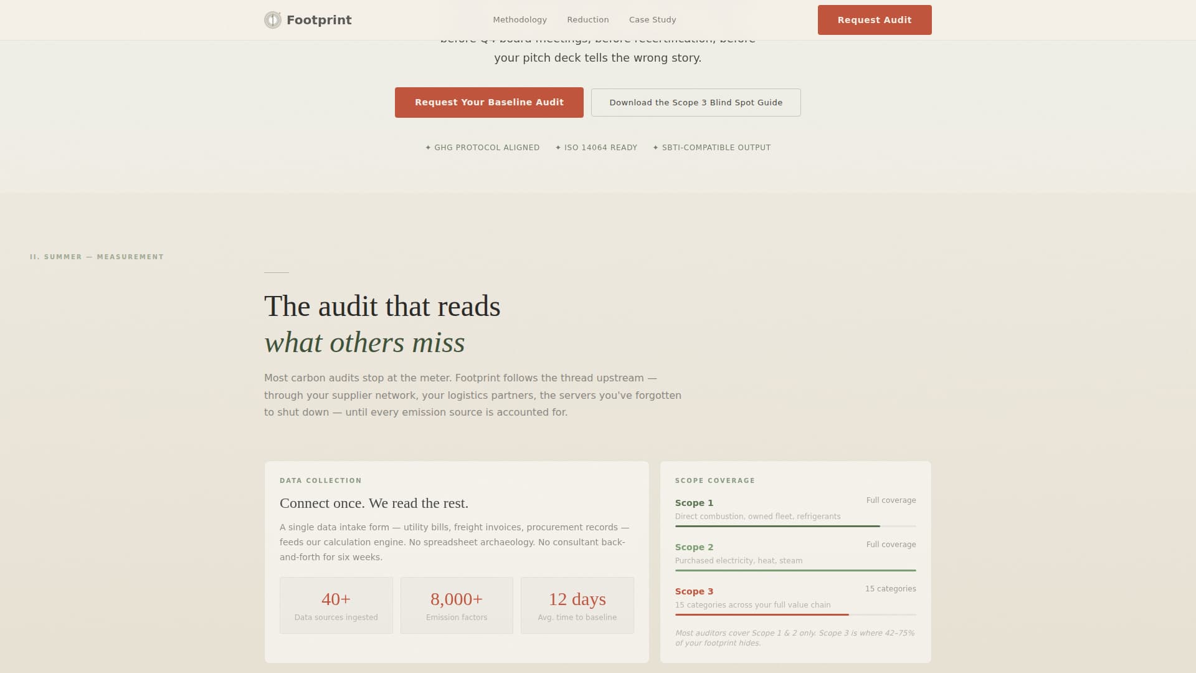Image resolution: width=1196 pixels, height=673 pixels.
Task: Click the 8,000+ Emission factors card
Action: [x=457, y=604]
